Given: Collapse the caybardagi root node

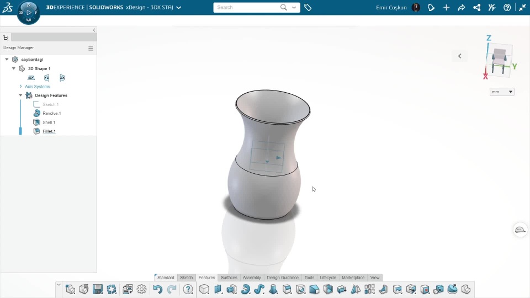Looking at the screenshot, I should pyautogui.click(x=7, y=59).
